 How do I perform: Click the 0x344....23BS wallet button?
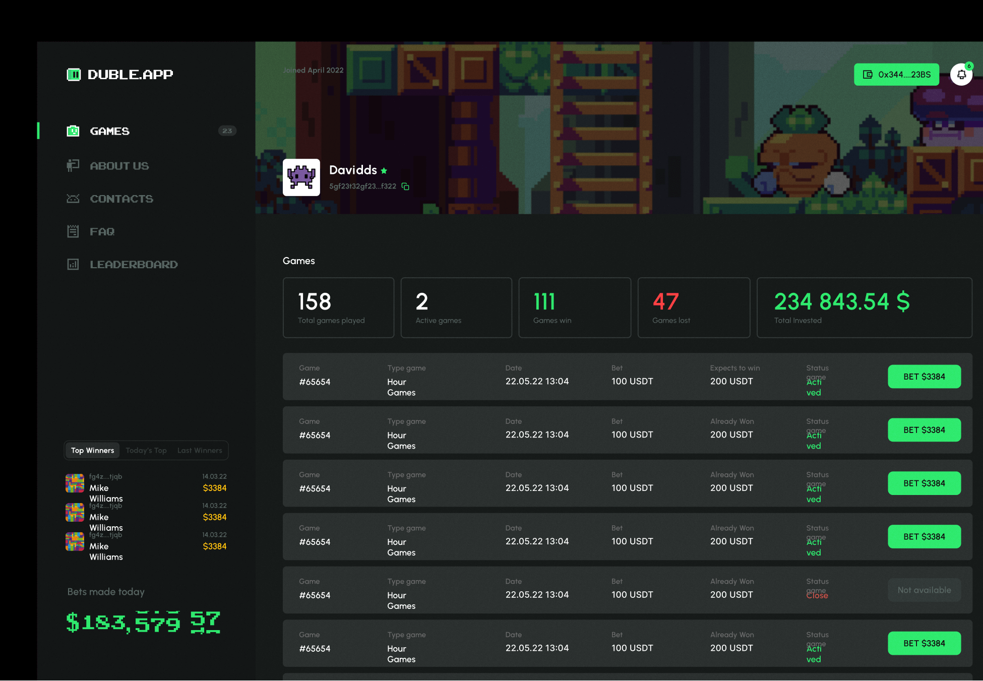coord(896,75)
